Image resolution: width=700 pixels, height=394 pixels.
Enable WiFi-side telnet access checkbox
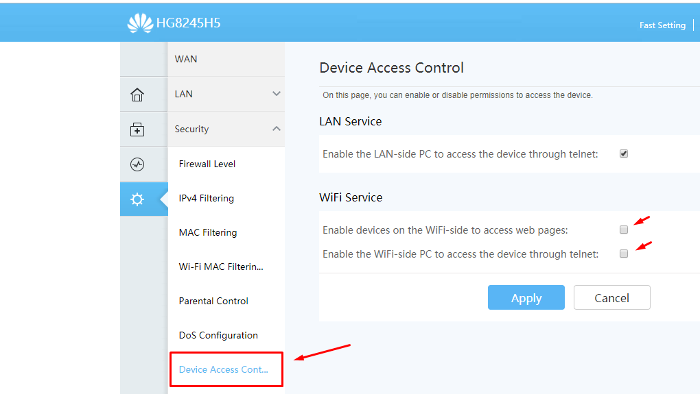coord(624,254)
